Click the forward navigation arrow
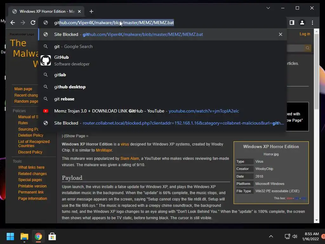The height and width of the screenshot is (244, 325). click(23, 23)
